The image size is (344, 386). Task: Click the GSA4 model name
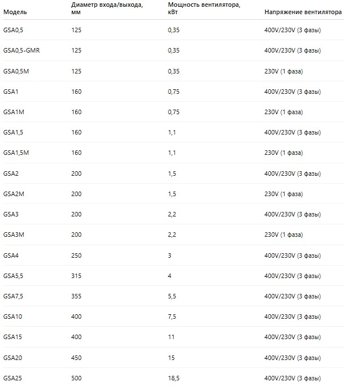point(11,255)
